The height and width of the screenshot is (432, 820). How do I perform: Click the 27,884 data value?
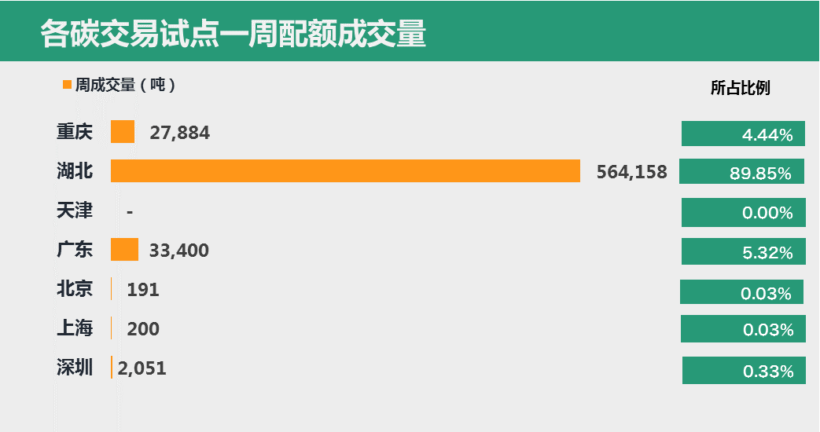179,133
